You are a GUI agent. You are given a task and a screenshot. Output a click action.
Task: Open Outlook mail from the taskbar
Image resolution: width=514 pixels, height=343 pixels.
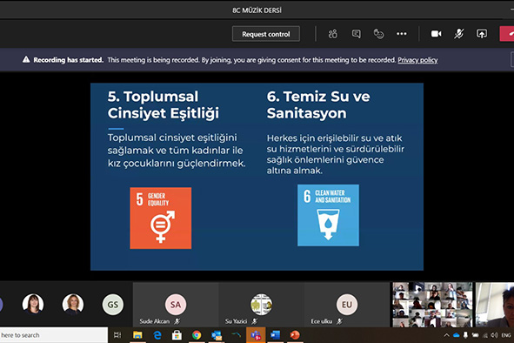217,335
